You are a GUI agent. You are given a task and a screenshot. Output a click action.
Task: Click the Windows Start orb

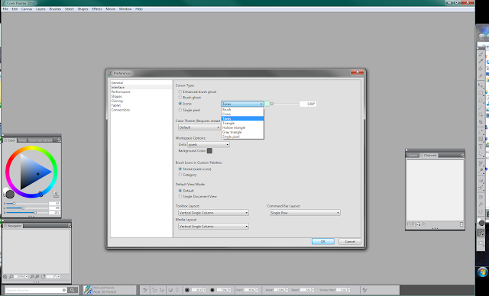pos(482,272)
